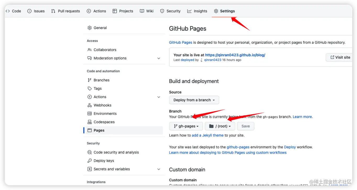357x190 pixels.
Task: Open the 'Deploy from a branch' source dropdown
Action: (x=194, y=100)
